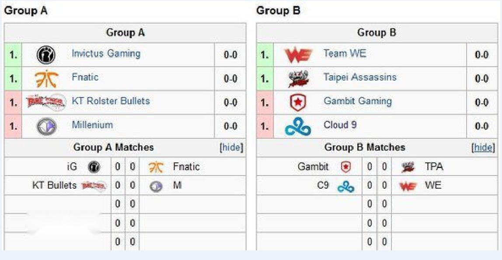Viewport: 502px width, 260px height.
Task: Open the Fnatic team page link
Action: pos(85,77)
